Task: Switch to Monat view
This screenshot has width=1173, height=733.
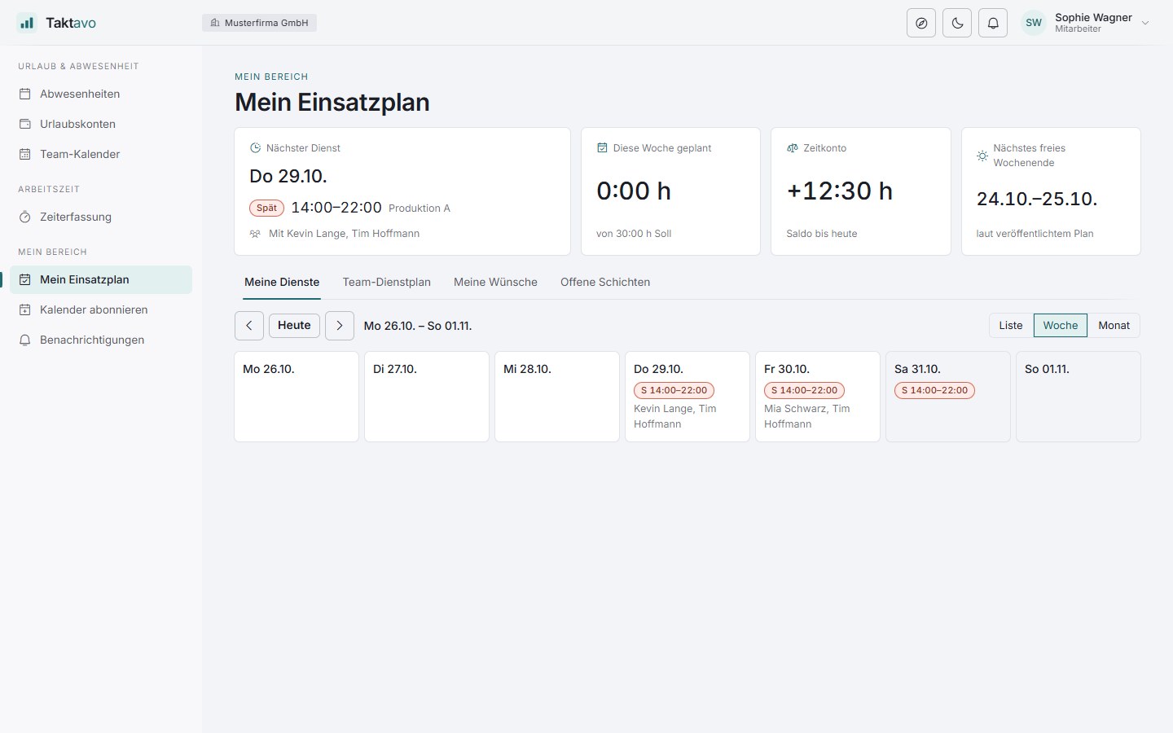Action: (1114, 326)
